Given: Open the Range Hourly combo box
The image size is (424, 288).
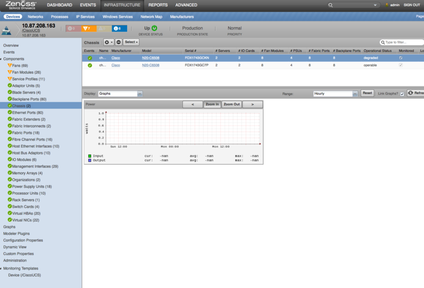Looking at the screenshot, I should pos(335,94).
